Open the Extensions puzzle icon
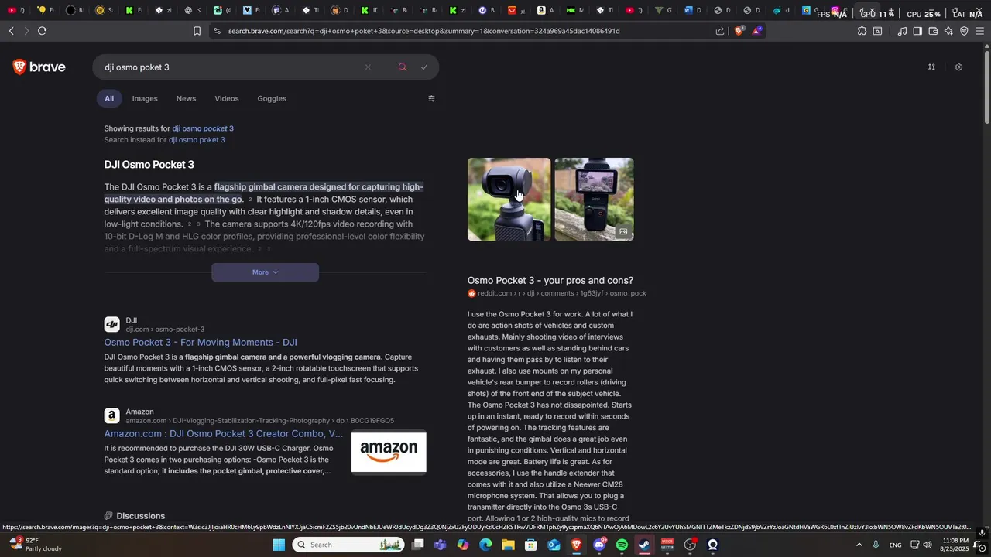 coord(862,31)
